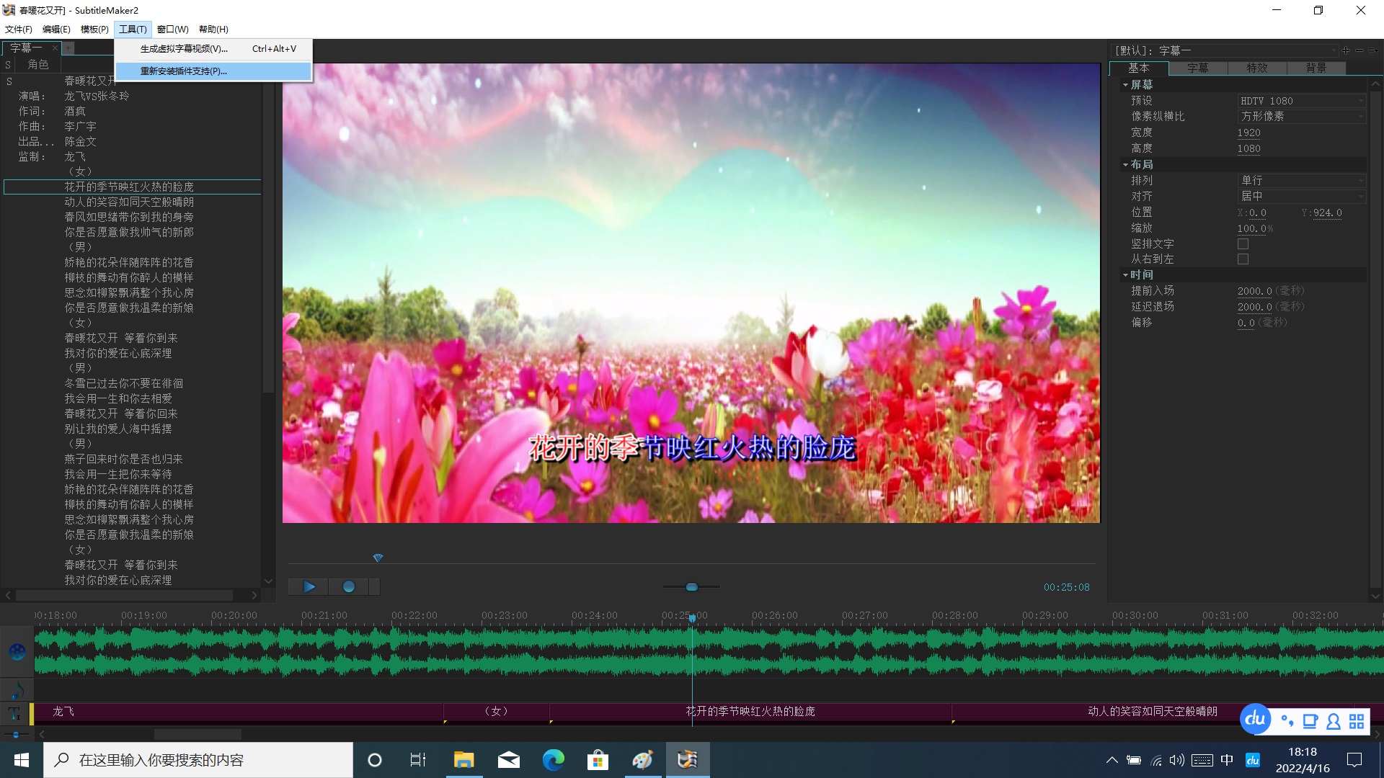Open Baidu IME toolbox grid icon
The image size is (1384, 778).
pyautogui.click(x=1357, y=721)
